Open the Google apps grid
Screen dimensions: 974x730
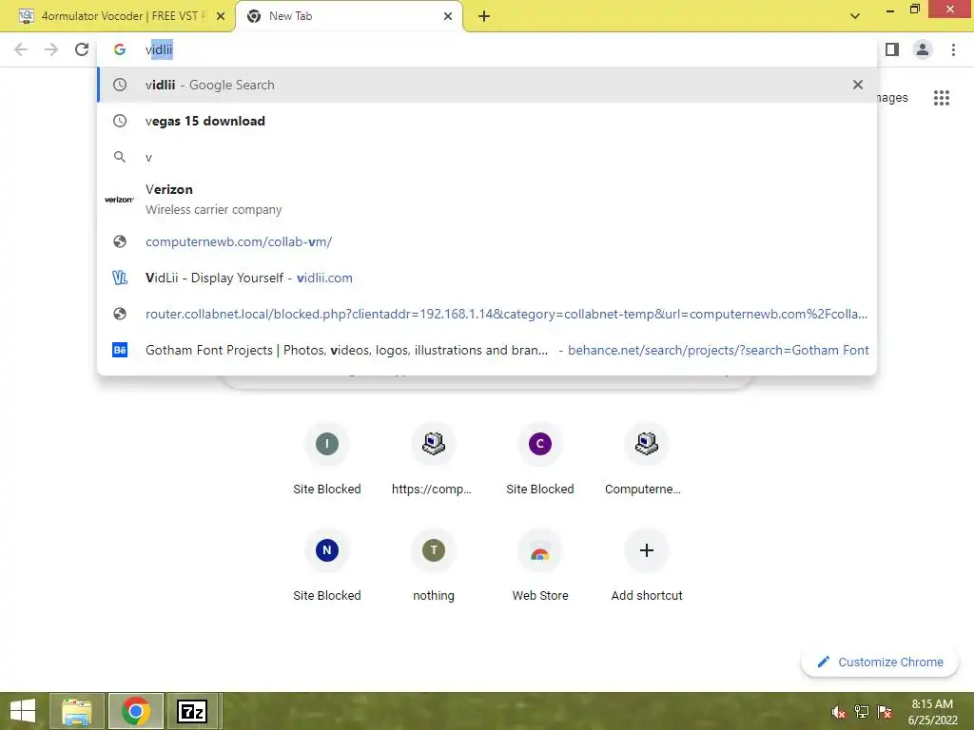pyautogui.click(x=941, y=98)
